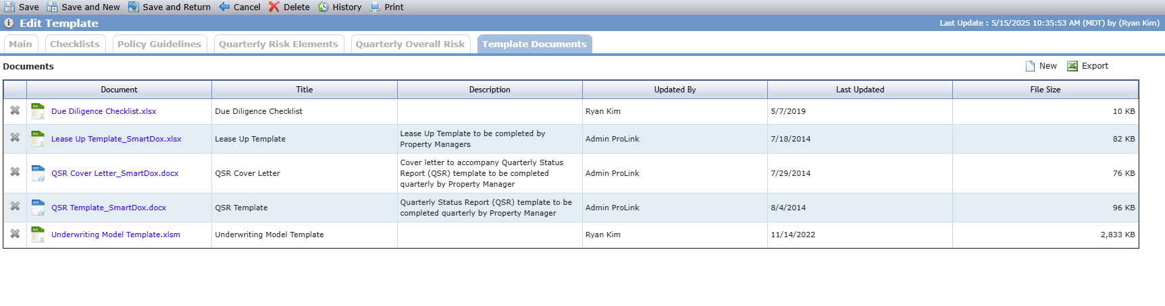Click the Cancel text button
Viewport: 1165px width, 306px height.
[x=247, y=7]
